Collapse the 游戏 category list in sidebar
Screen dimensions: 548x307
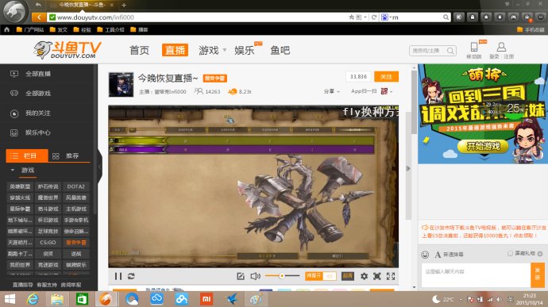13,170
